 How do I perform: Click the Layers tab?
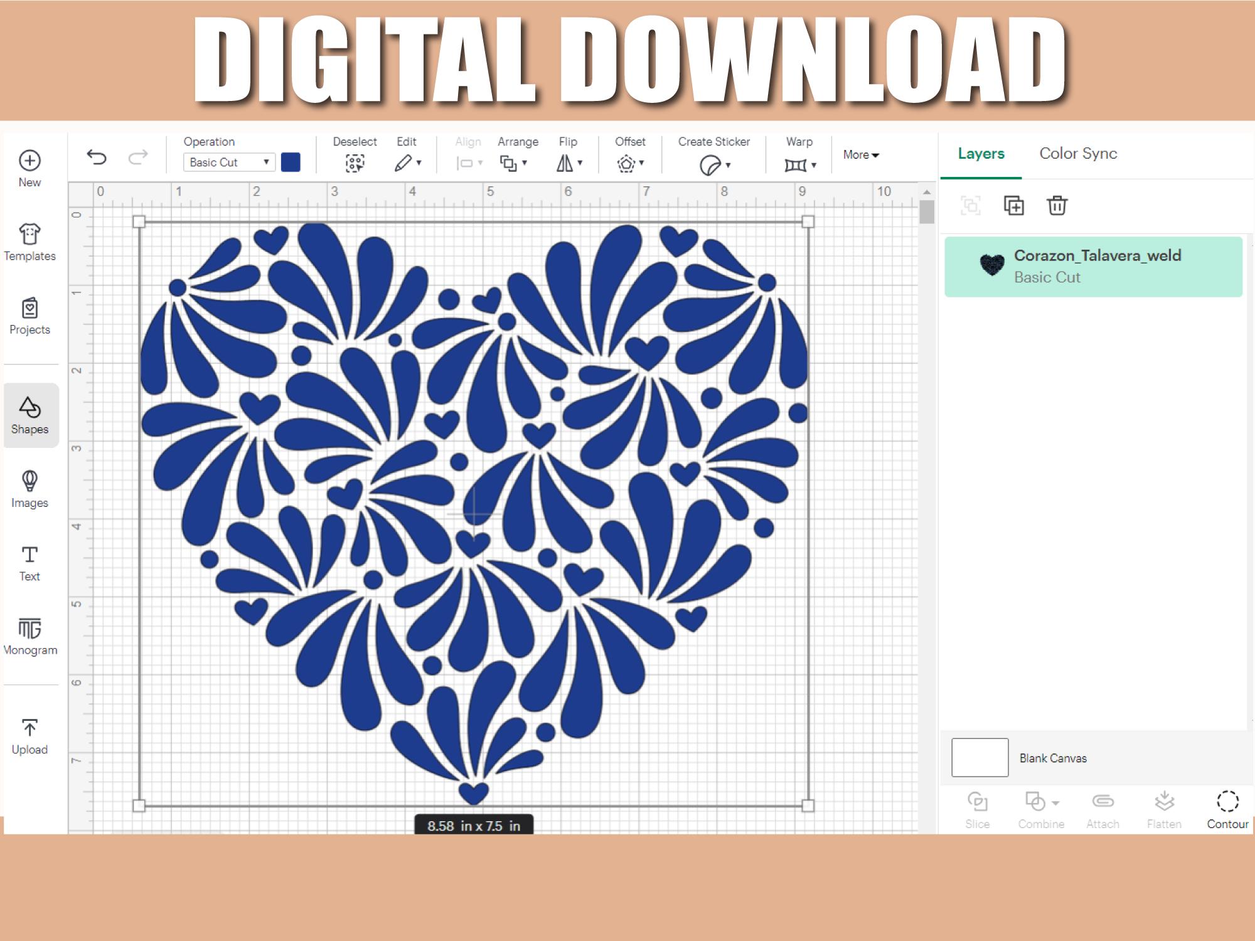[980, 154]
